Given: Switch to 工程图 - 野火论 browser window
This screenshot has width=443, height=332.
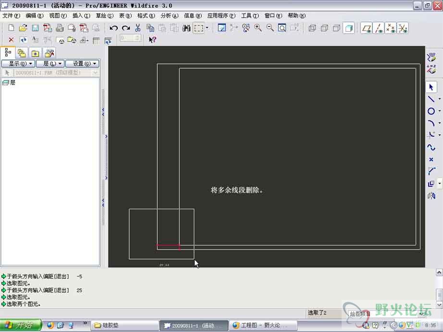Looking at the screenshot, I should click(x=263, y=325).
